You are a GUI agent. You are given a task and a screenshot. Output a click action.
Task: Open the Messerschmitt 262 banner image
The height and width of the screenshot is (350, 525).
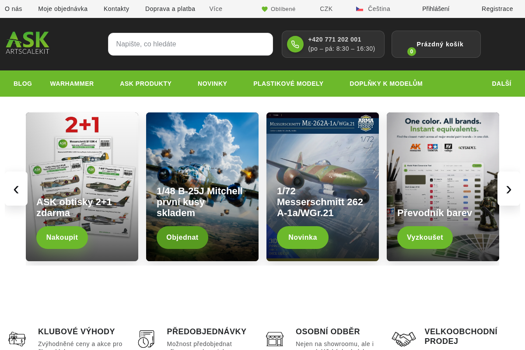pos(322,187)
